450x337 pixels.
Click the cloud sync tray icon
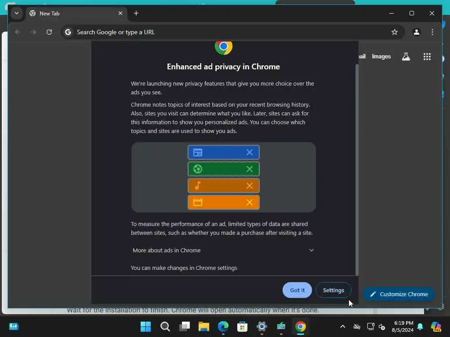[x=357, y=326]
